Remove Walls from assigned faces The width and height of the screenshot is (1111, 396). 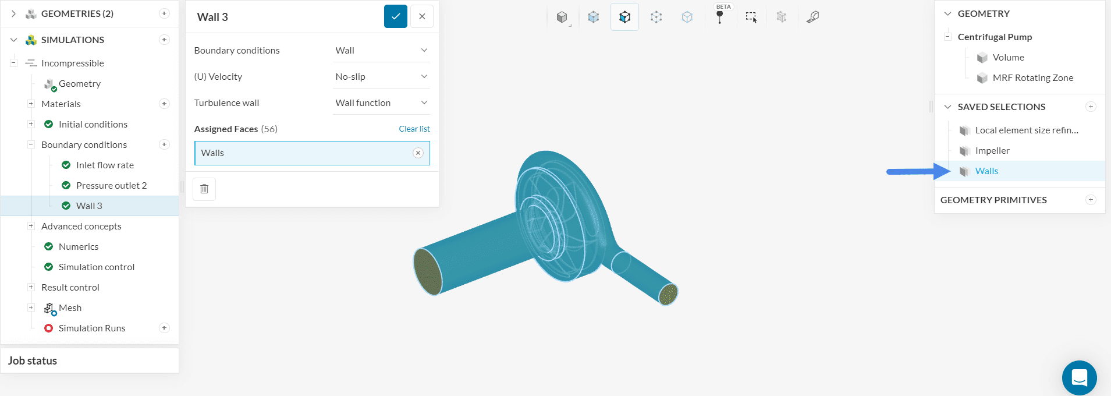(418, 153)
